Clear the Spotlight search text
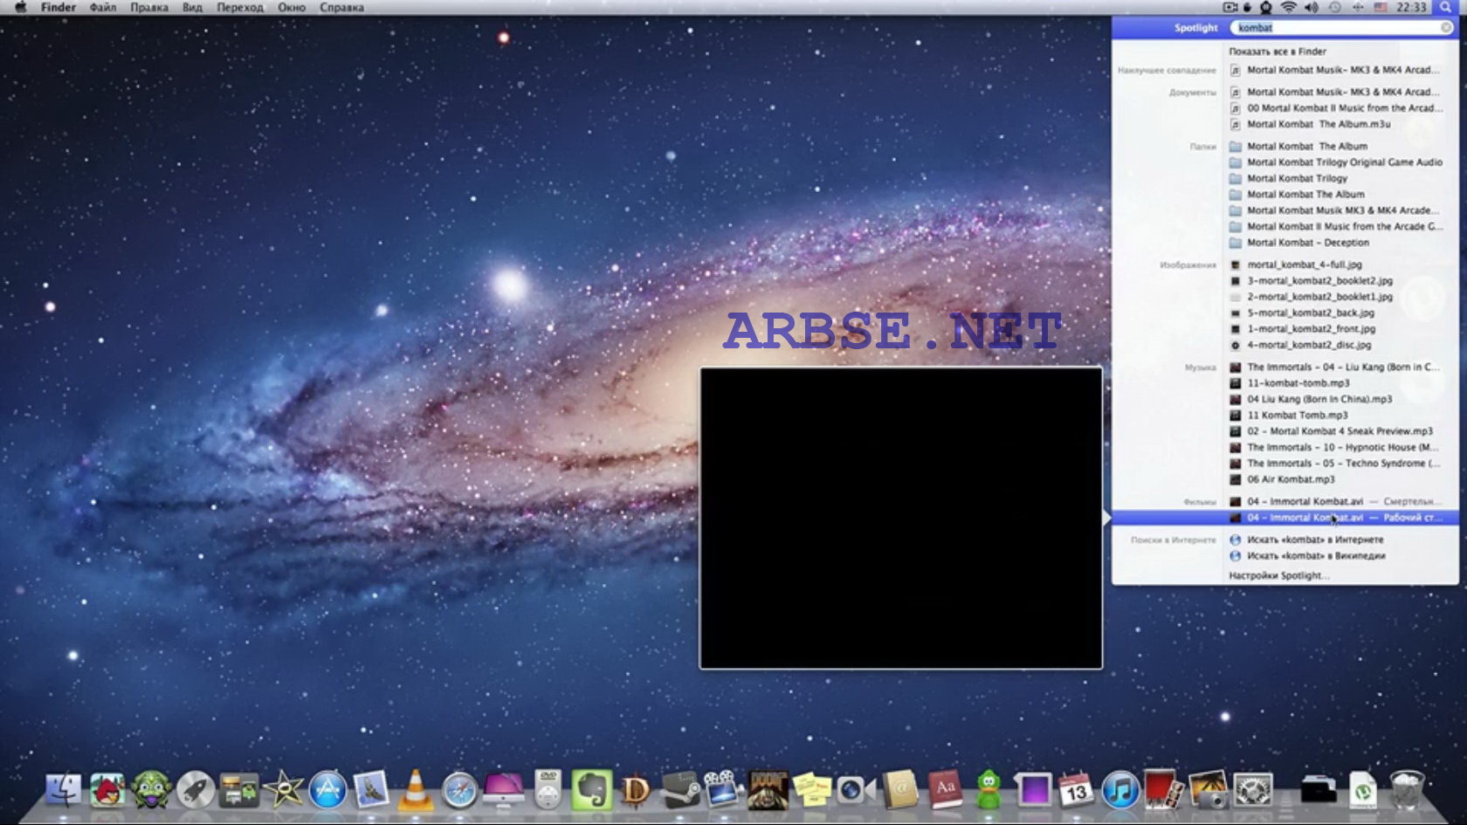Image resolution: width=1467 pixels, height=825 pixels. 1446,28
